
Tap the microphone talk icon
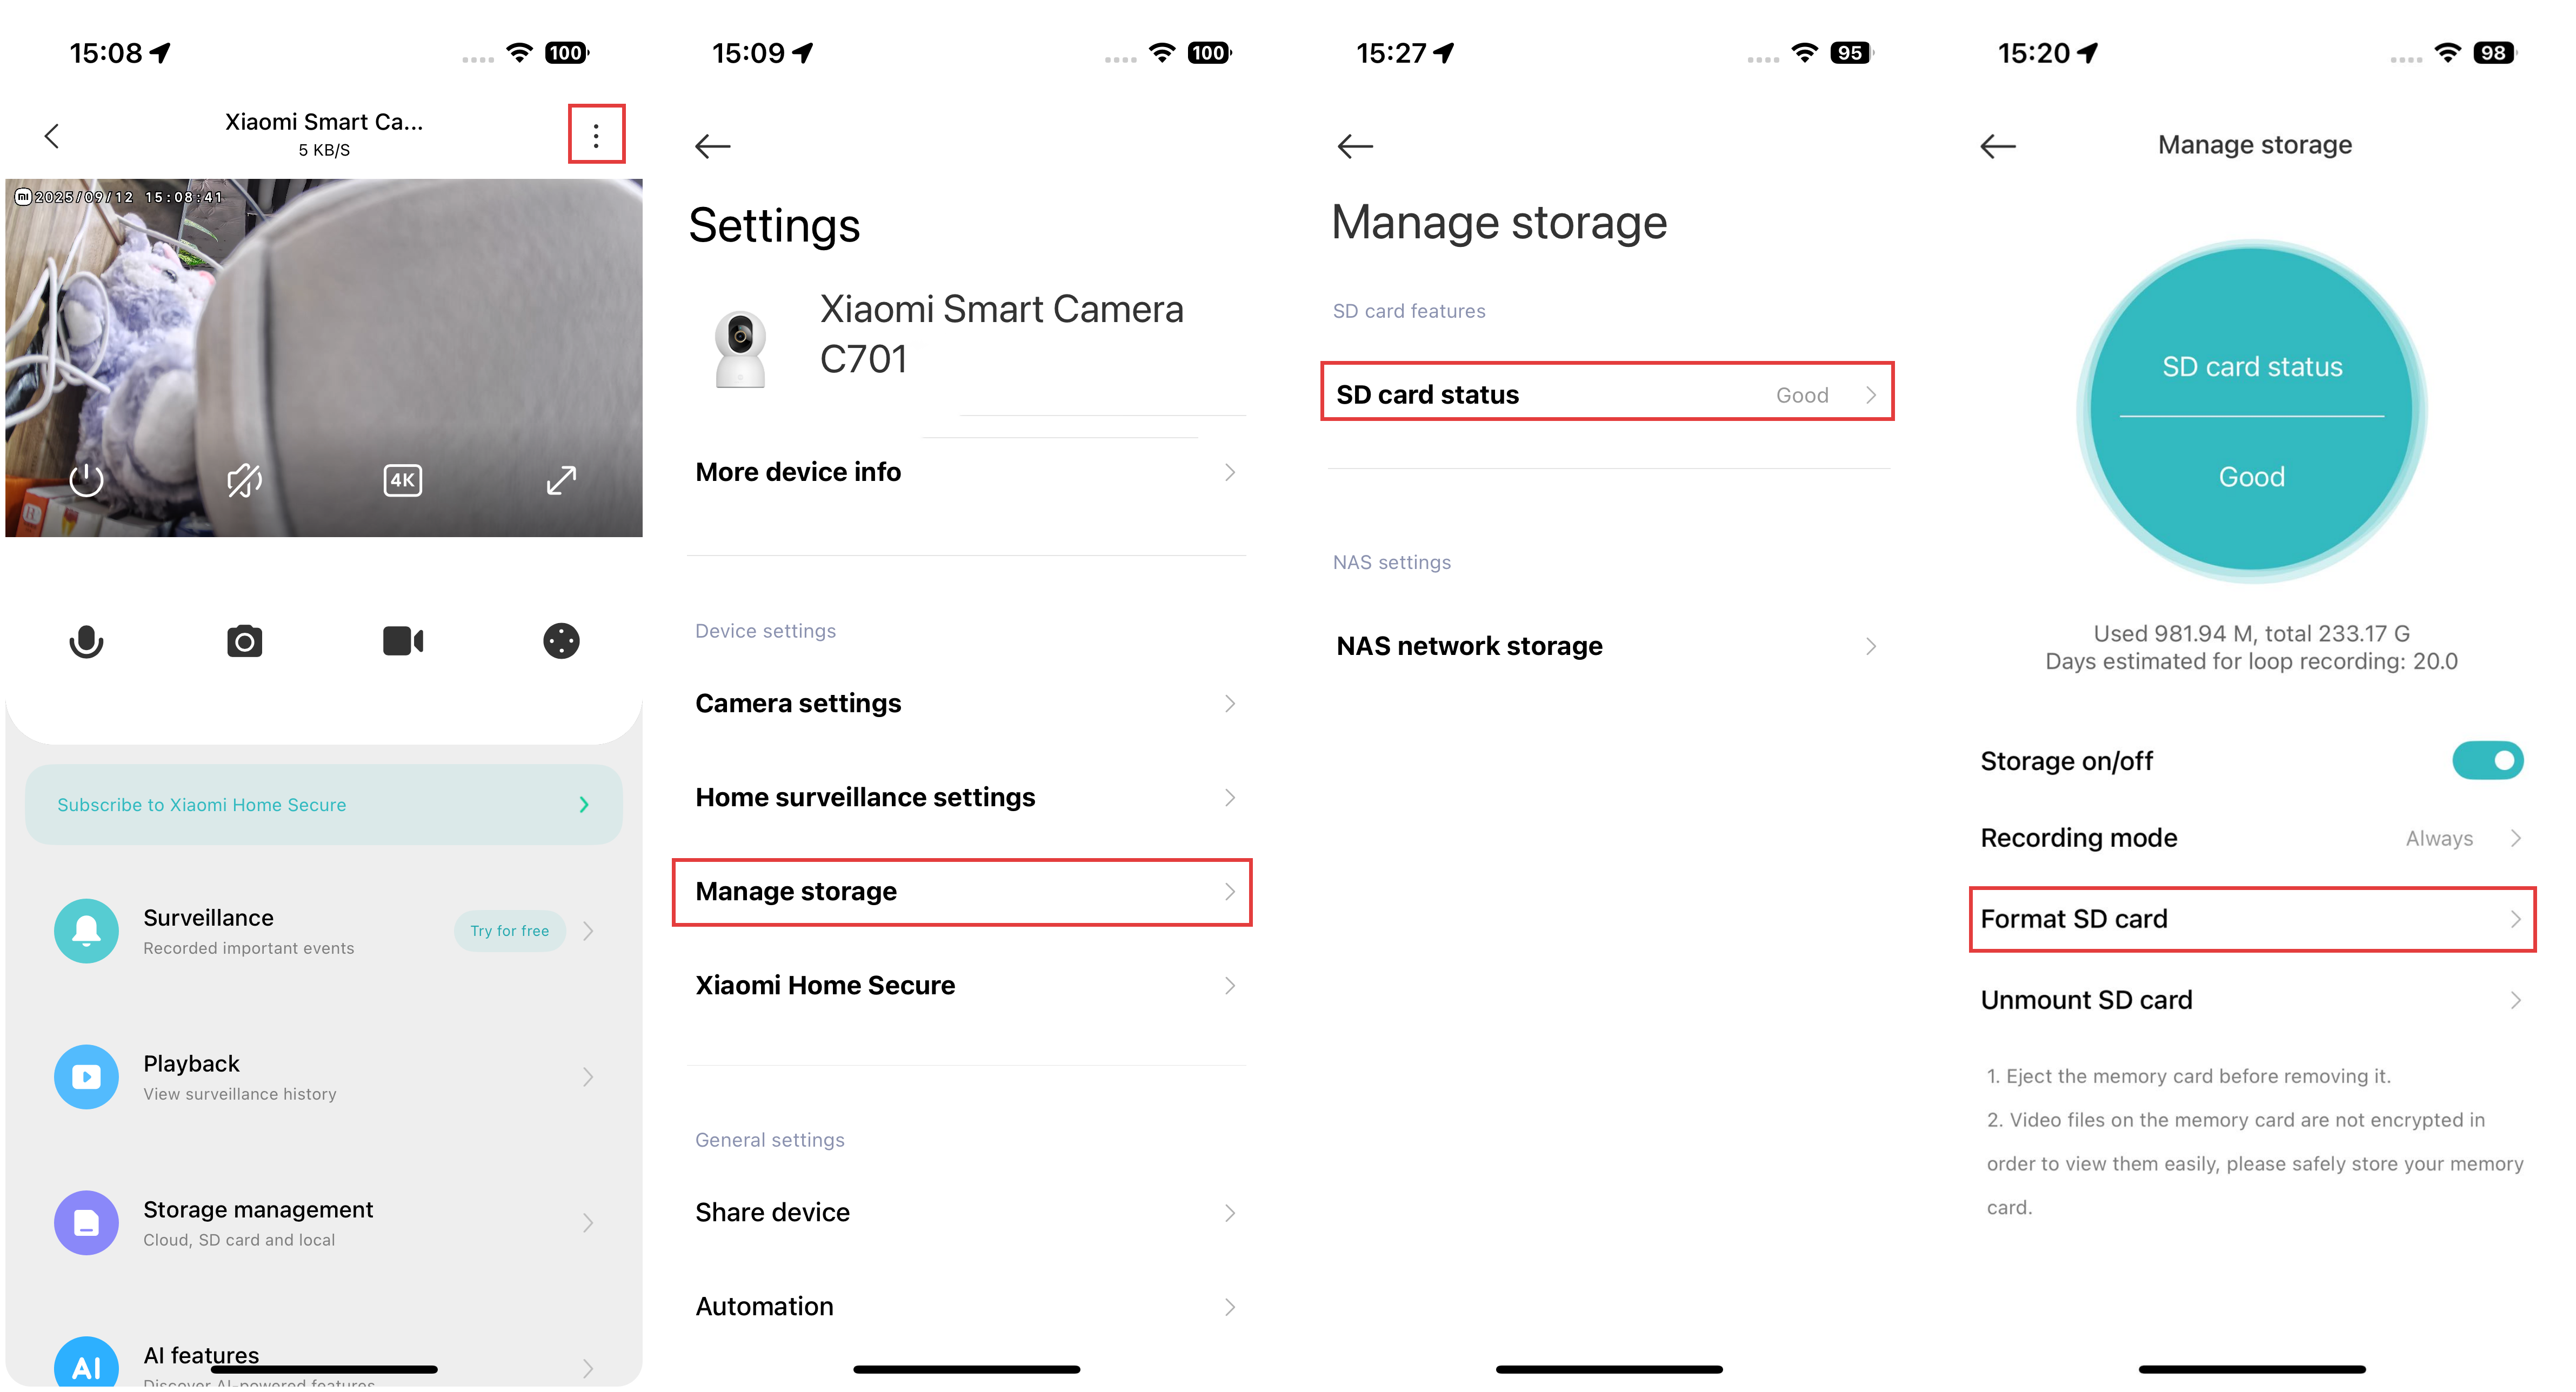coord(86,641)
